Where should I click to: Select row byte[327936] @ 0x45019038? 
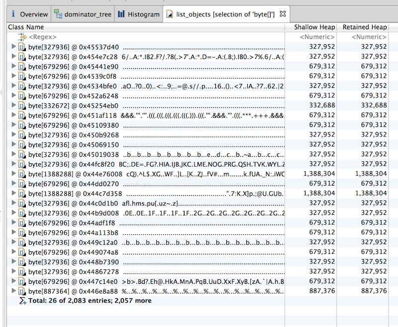(198, 154)
